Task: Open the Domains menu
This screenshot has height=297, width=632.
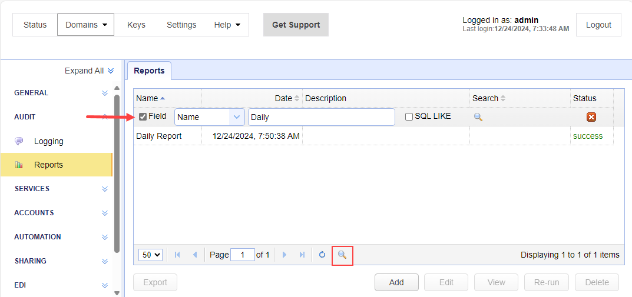Action: point(85,25)
